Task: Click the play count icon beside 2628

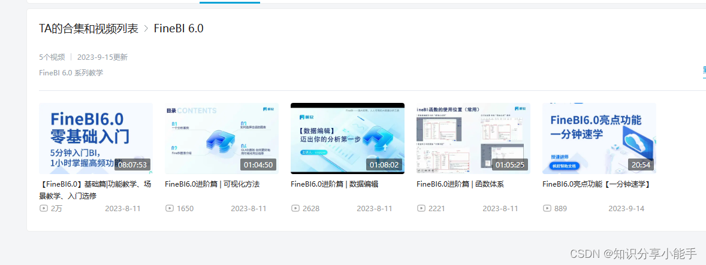Action: pos(295,208)
